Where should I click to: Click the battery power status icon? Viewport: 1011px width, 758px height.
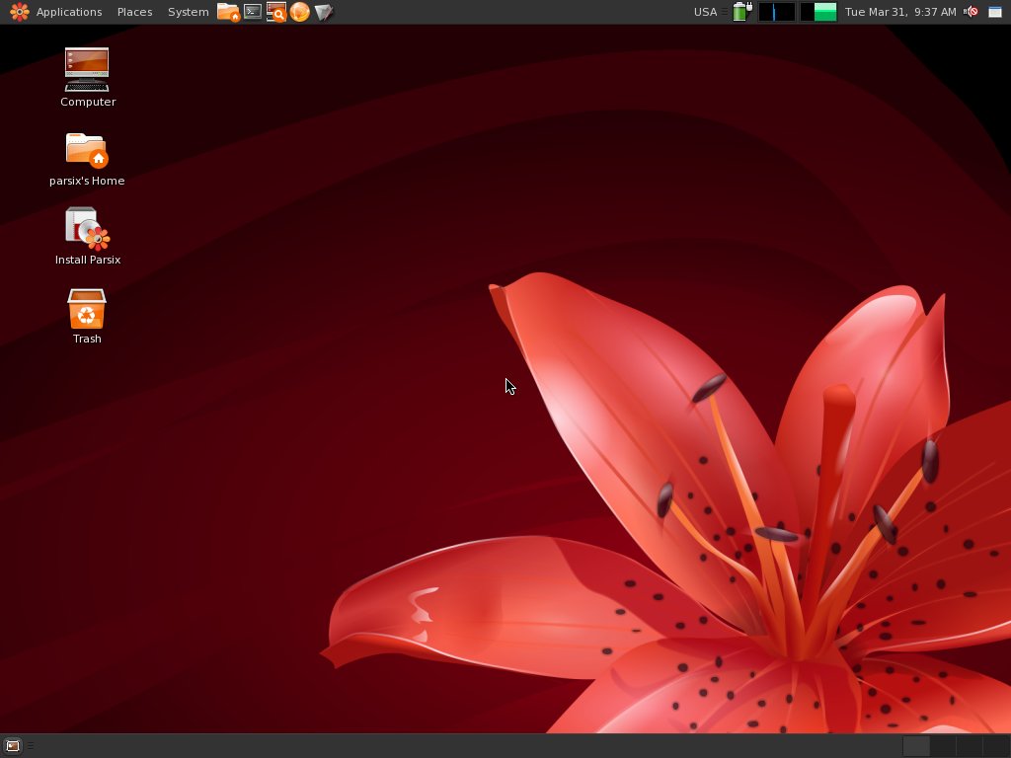[x=741, y=12]
